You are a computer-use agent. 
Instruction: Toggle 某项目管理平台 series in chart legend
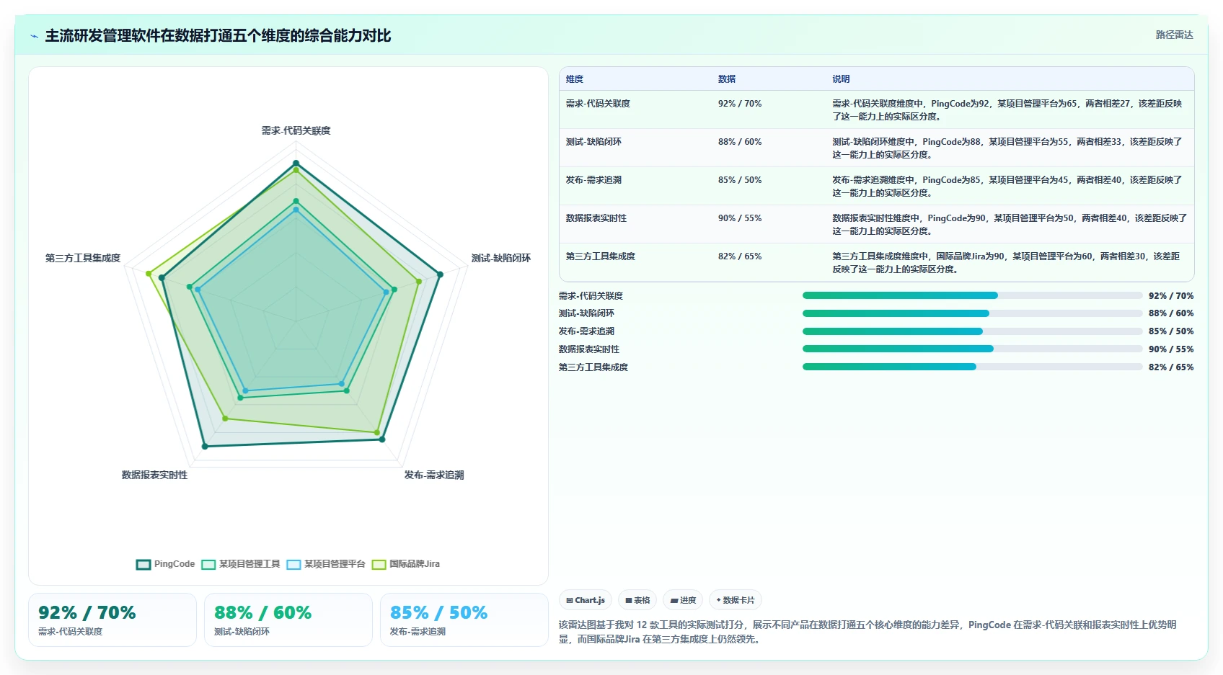[326, 564]
